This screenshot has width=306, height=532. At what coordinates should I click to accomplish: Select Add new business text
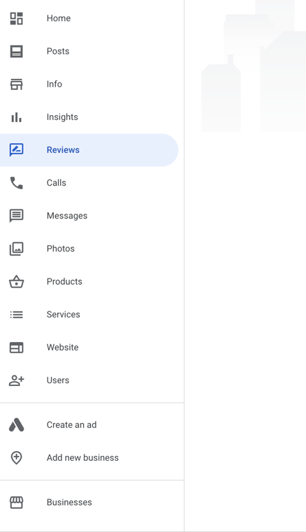[x=82, y=458]
